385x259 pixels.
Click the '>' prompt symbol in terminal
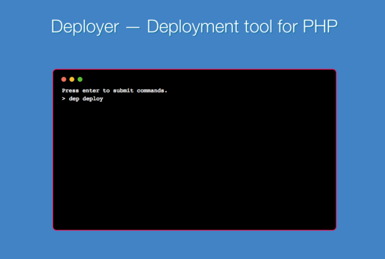pos(64,98)
